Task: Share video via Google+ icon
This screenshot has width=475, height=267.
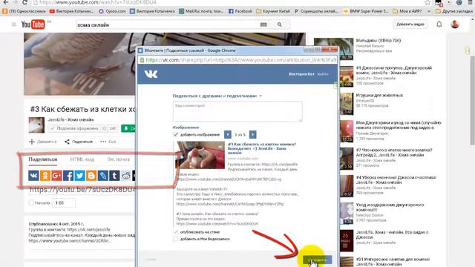Action: point(56,175)
